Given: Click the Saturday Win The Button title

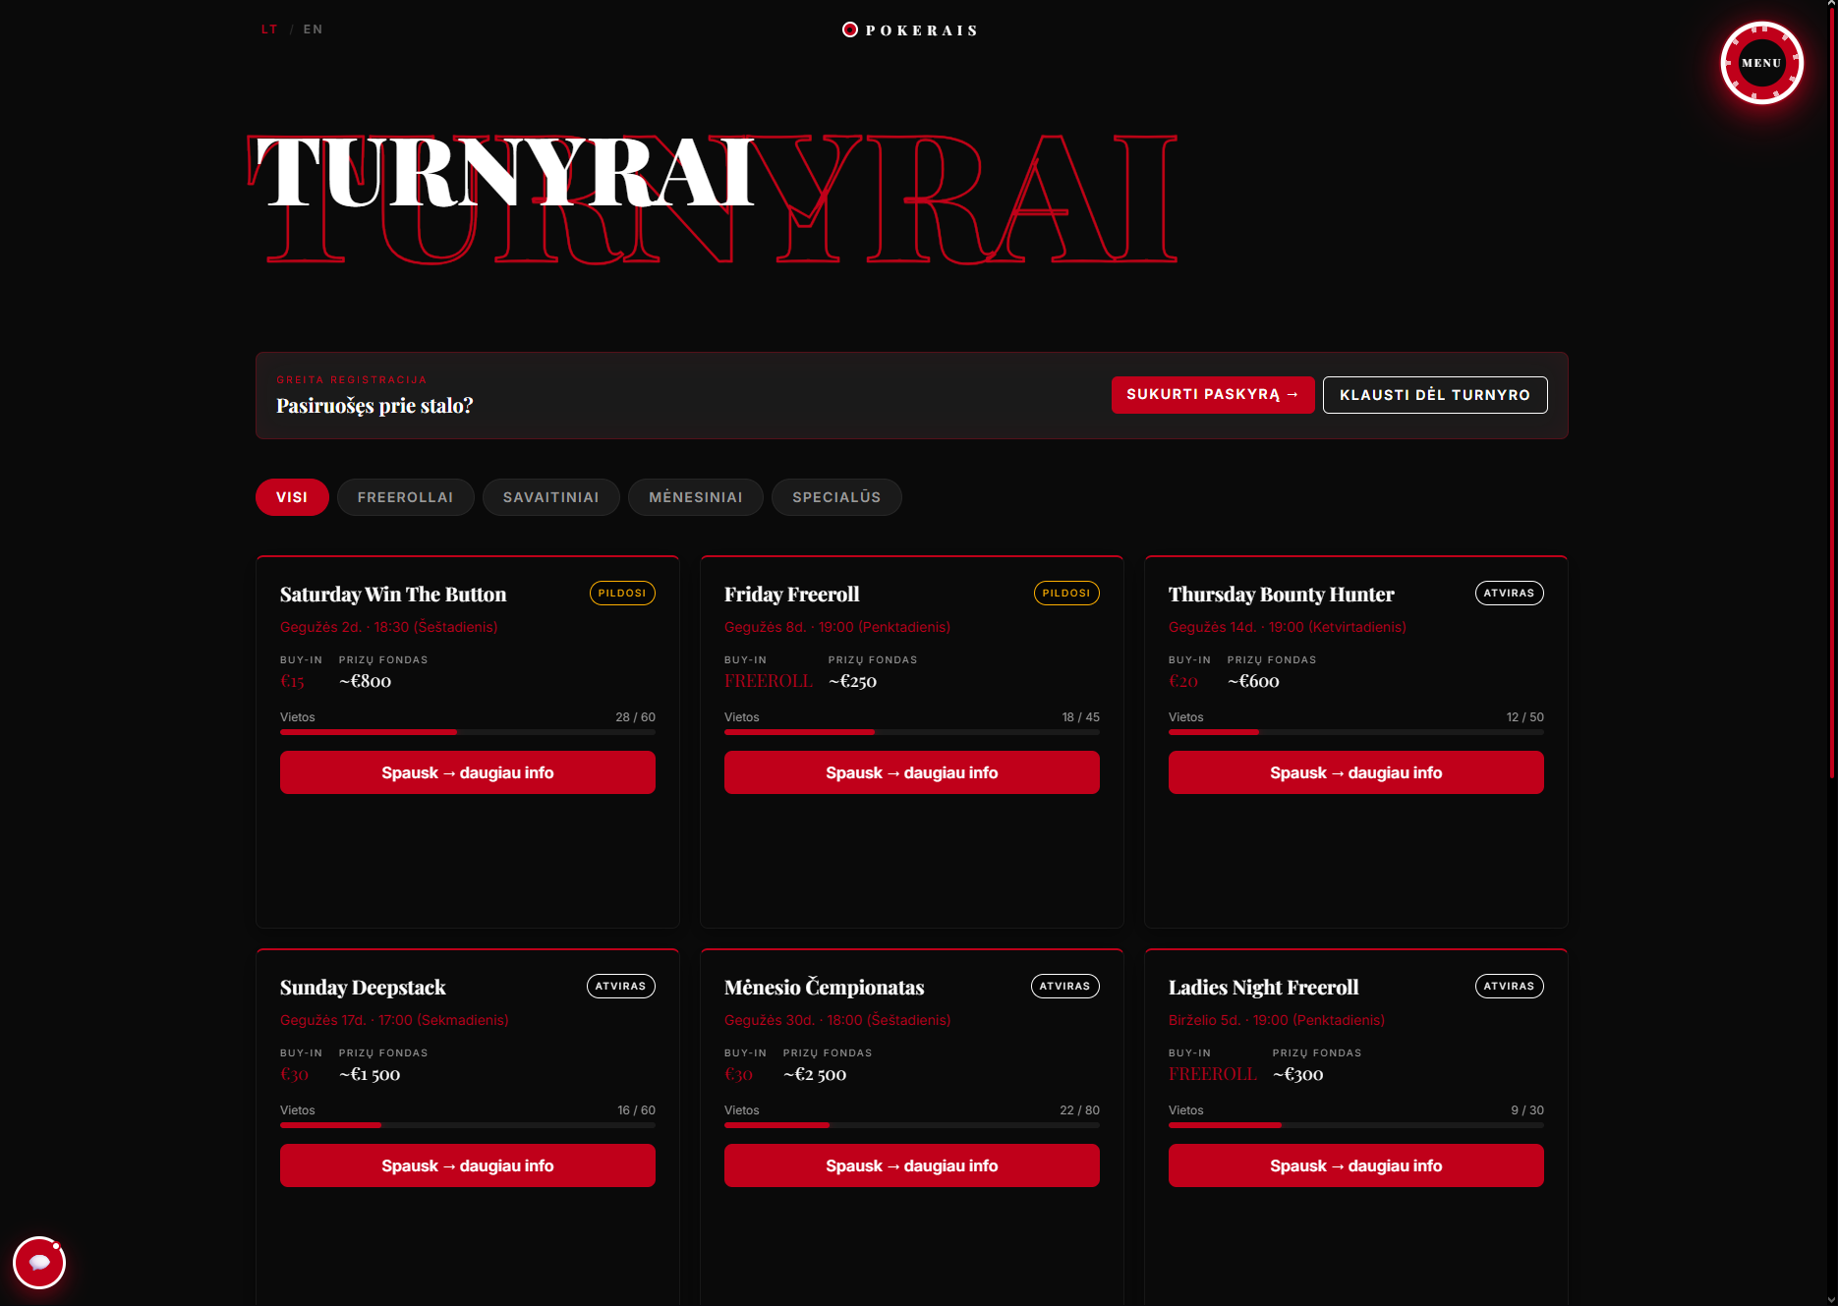Looking at the screenshot, I should [x=393, y=595].
